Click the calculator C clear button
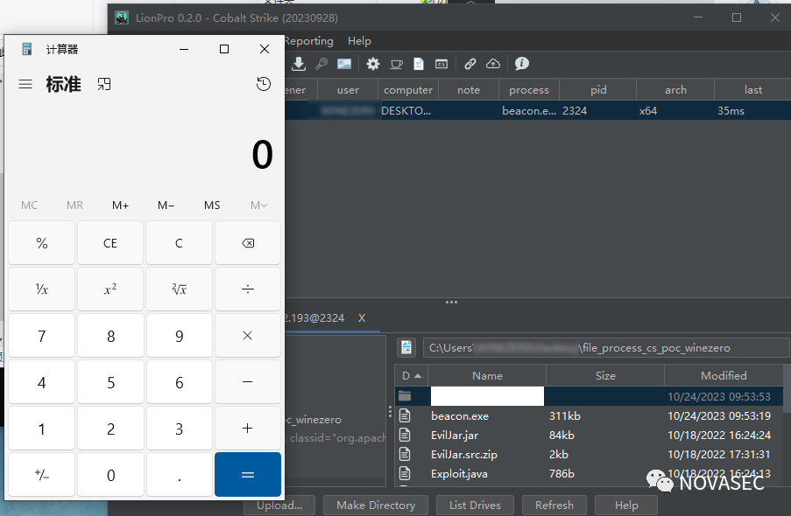Image resolution: width=791 pixels, height=516 pixels. [x=179, y=243]
